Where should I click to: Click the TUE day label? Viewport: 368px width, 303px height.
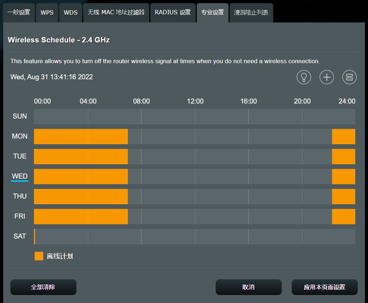pos(20,156)
